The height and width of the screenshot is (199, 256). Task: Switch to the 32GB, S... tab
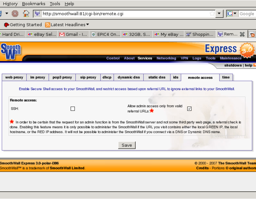pyautogui.click(x=137, y=34)
